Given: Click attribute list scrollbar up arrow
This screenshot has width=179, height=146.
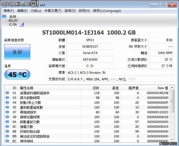Looking at the screenshot, I should [172, 87].
